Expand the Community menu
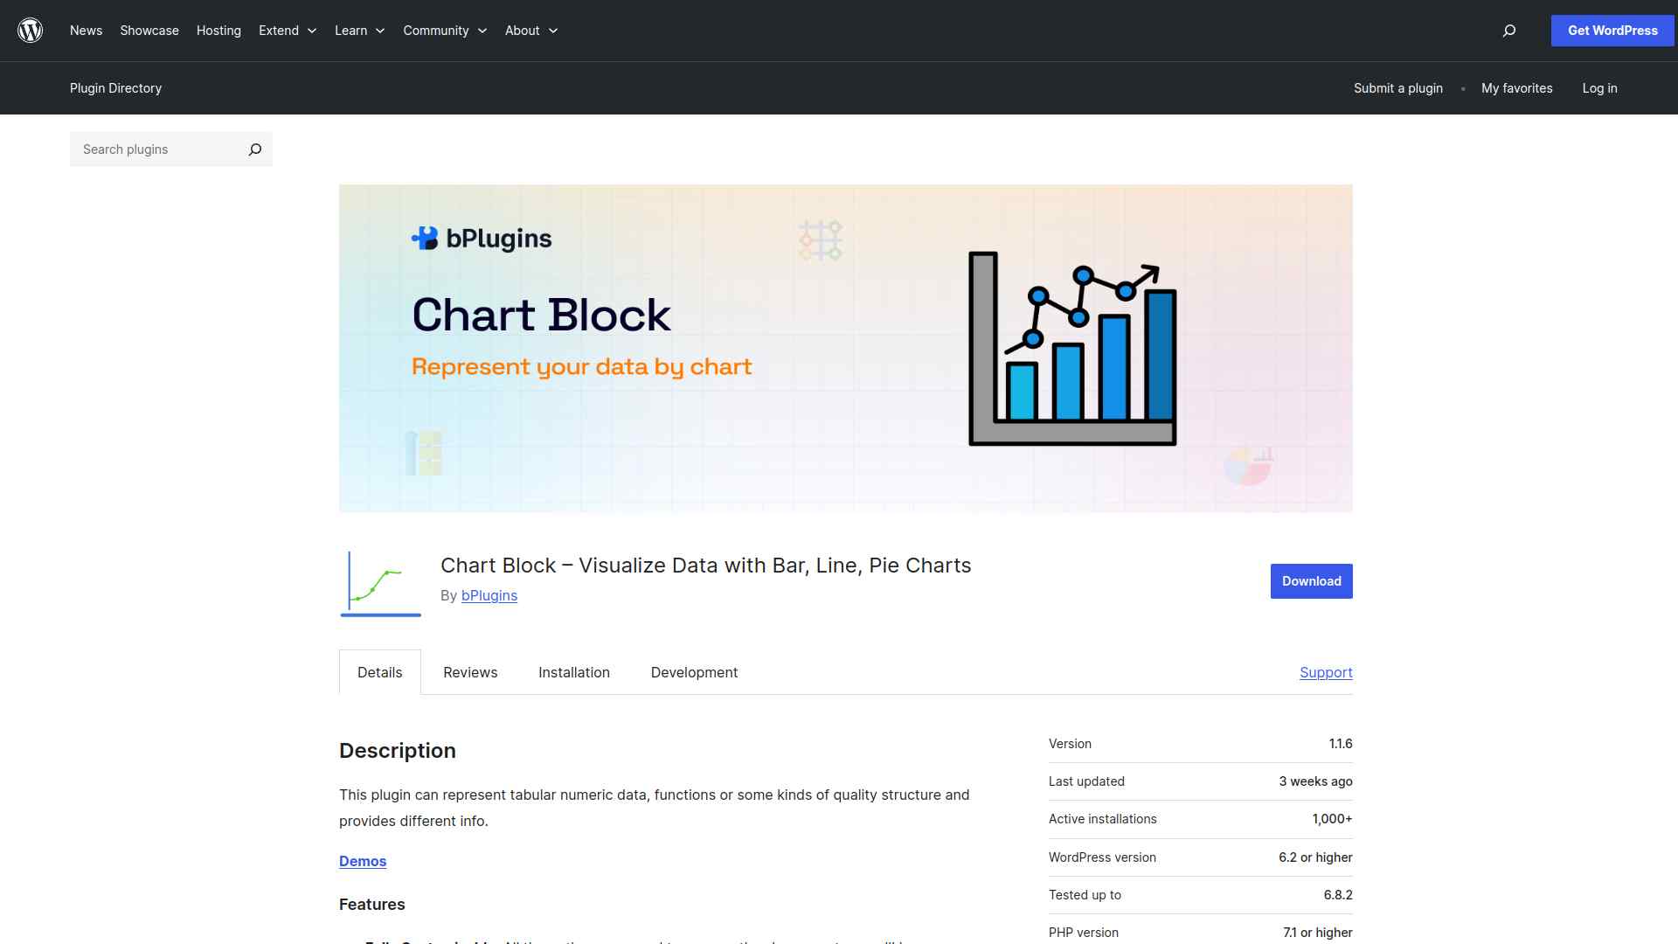Screen dimensions: 1678x944 click(445, 31)
